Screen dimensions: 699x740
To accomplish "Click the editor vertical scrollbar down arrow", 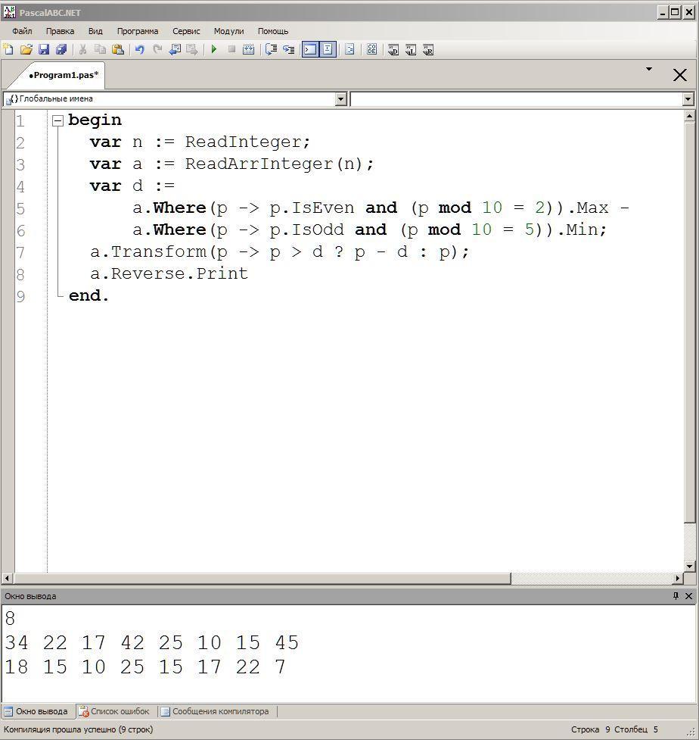I will (689, 566).
